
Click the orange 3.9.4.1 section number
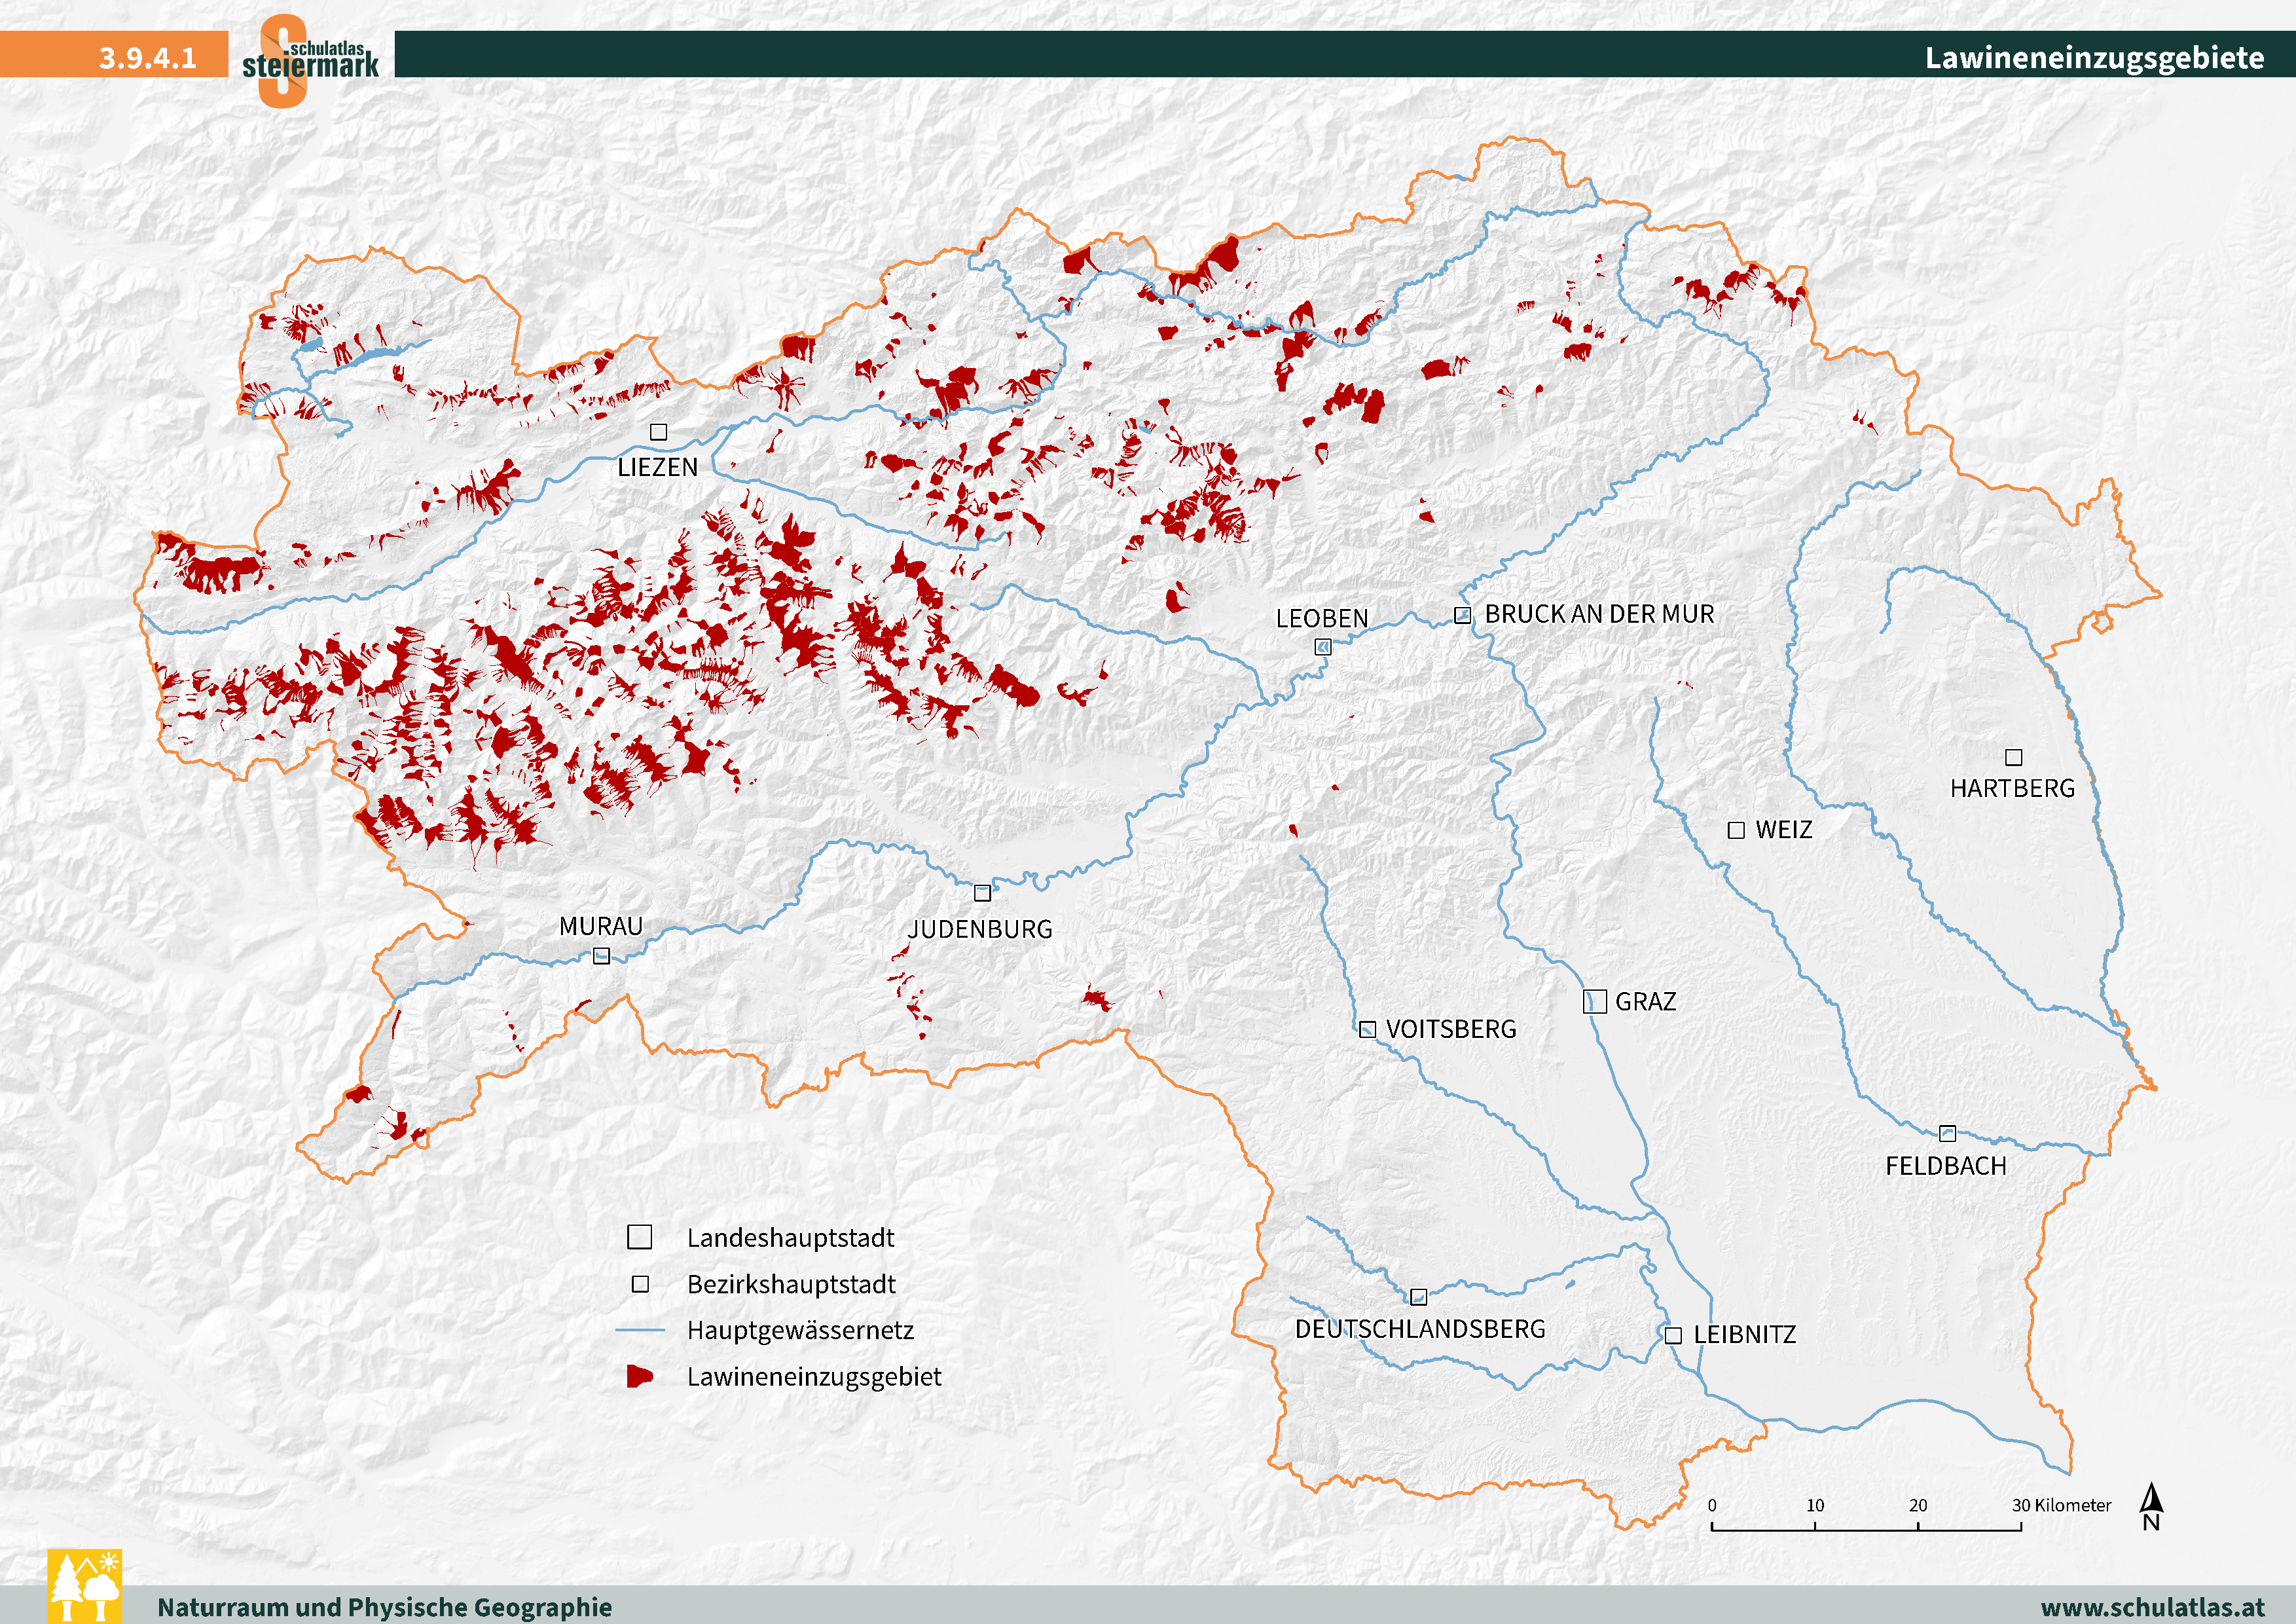(x=147, y=57)
